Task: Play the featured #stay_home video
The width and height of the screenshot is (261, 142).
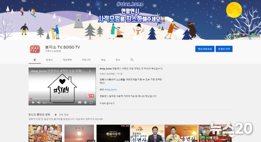Action: pyautogui.click(x=33, y=102)
